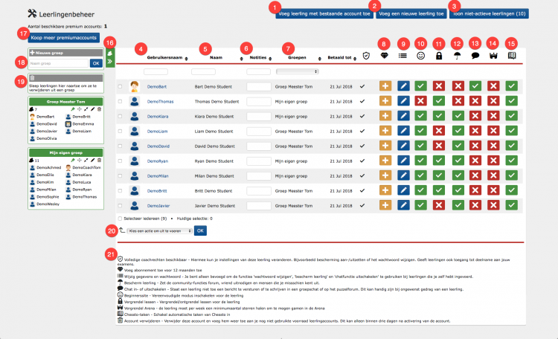Add subscription with plus icon for DemoKiara
Screen dimensions: 558x339
(385, 116)
